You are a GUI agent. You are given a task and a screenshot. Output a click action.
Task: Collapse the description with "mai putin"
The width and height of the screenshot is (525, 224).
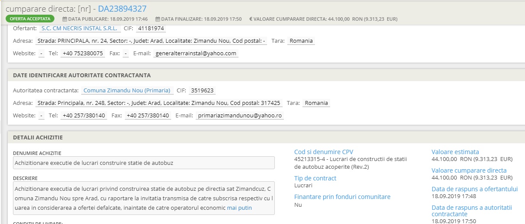(x=239, y=208)
